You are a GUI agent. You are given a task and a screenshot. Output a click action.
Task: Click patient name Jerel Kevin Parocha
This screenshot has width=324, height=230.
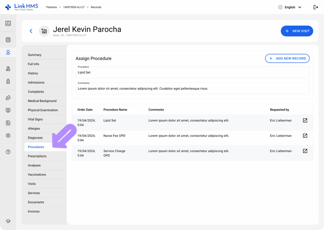pyautogui.click(x=87, y=29)
